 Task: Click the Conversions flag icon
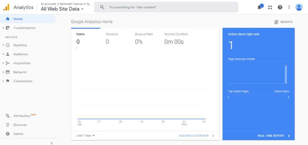[8, 81]
